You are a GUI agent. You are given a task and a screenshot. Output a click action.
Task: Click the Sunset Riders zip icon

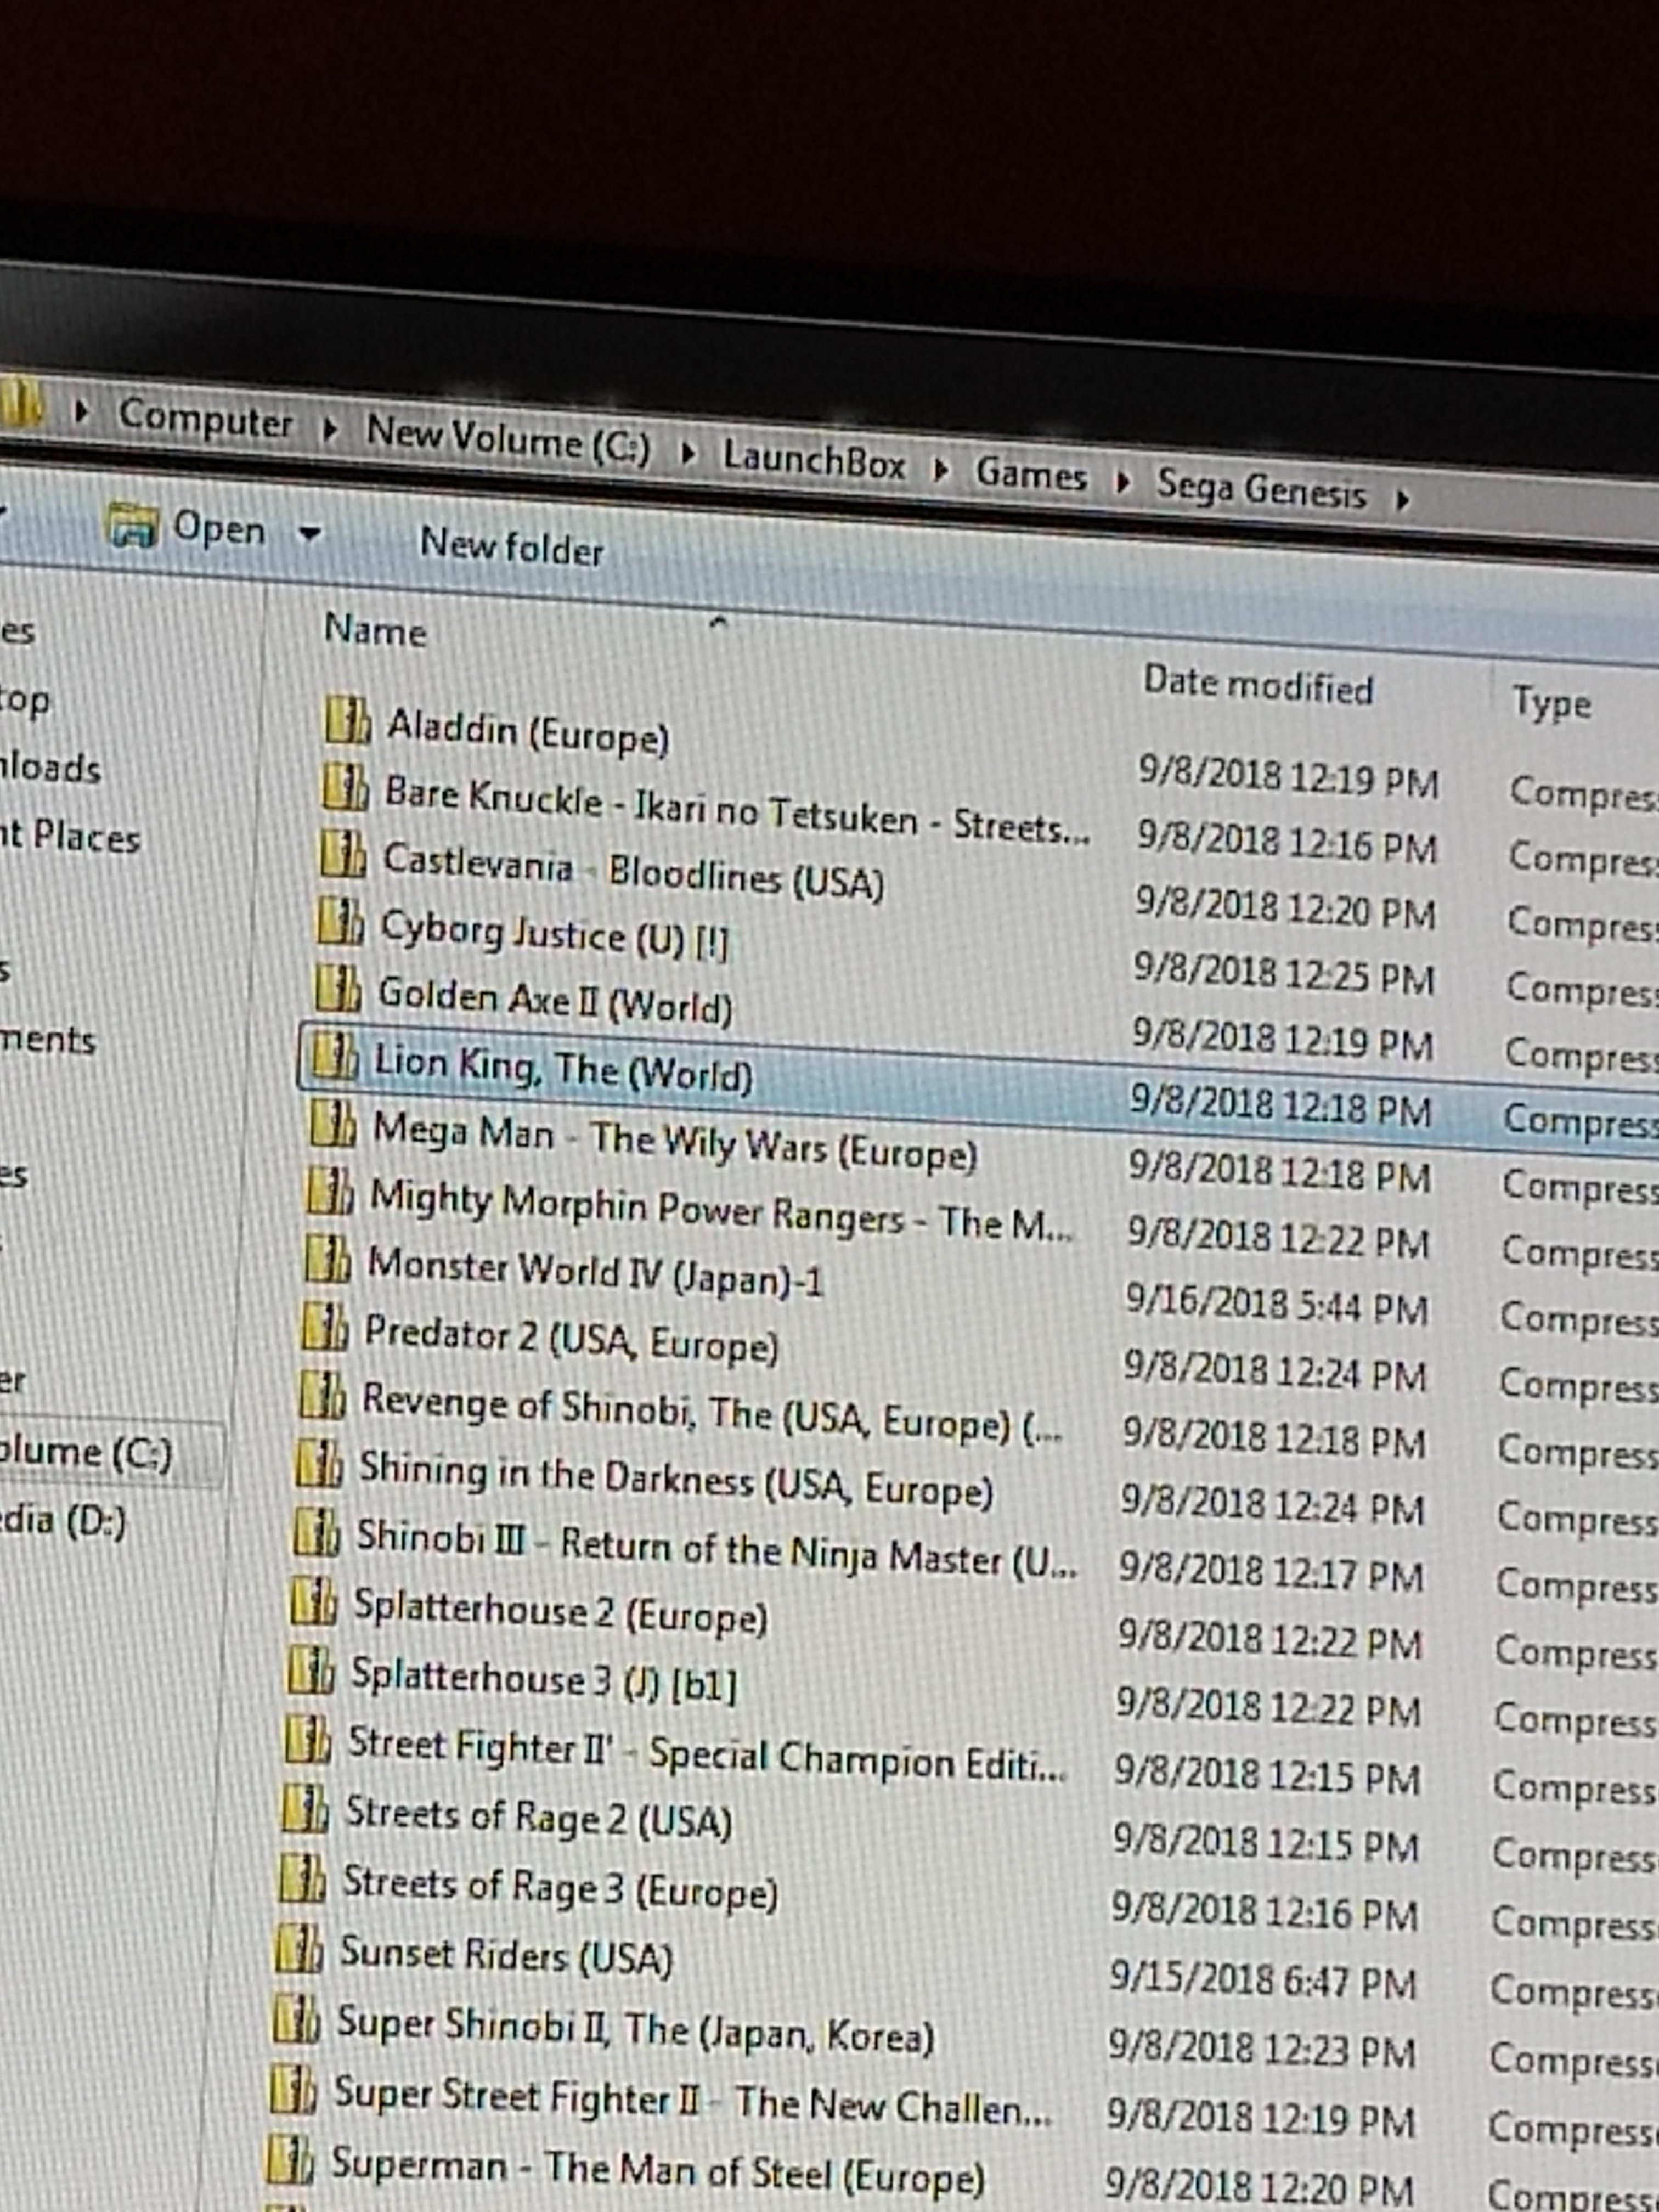click(299, 1949)
